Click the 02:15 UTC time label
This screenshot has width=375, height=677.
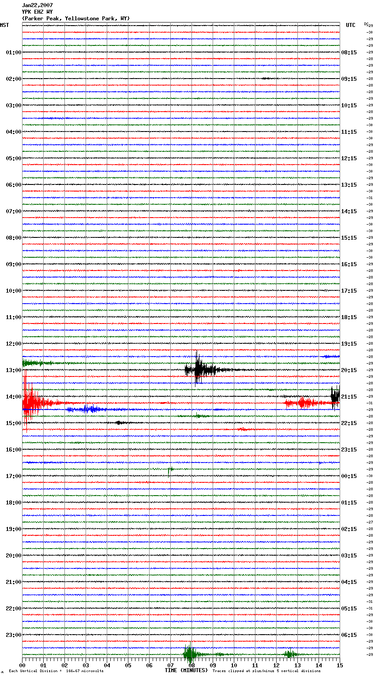click(x=349, y=529)
